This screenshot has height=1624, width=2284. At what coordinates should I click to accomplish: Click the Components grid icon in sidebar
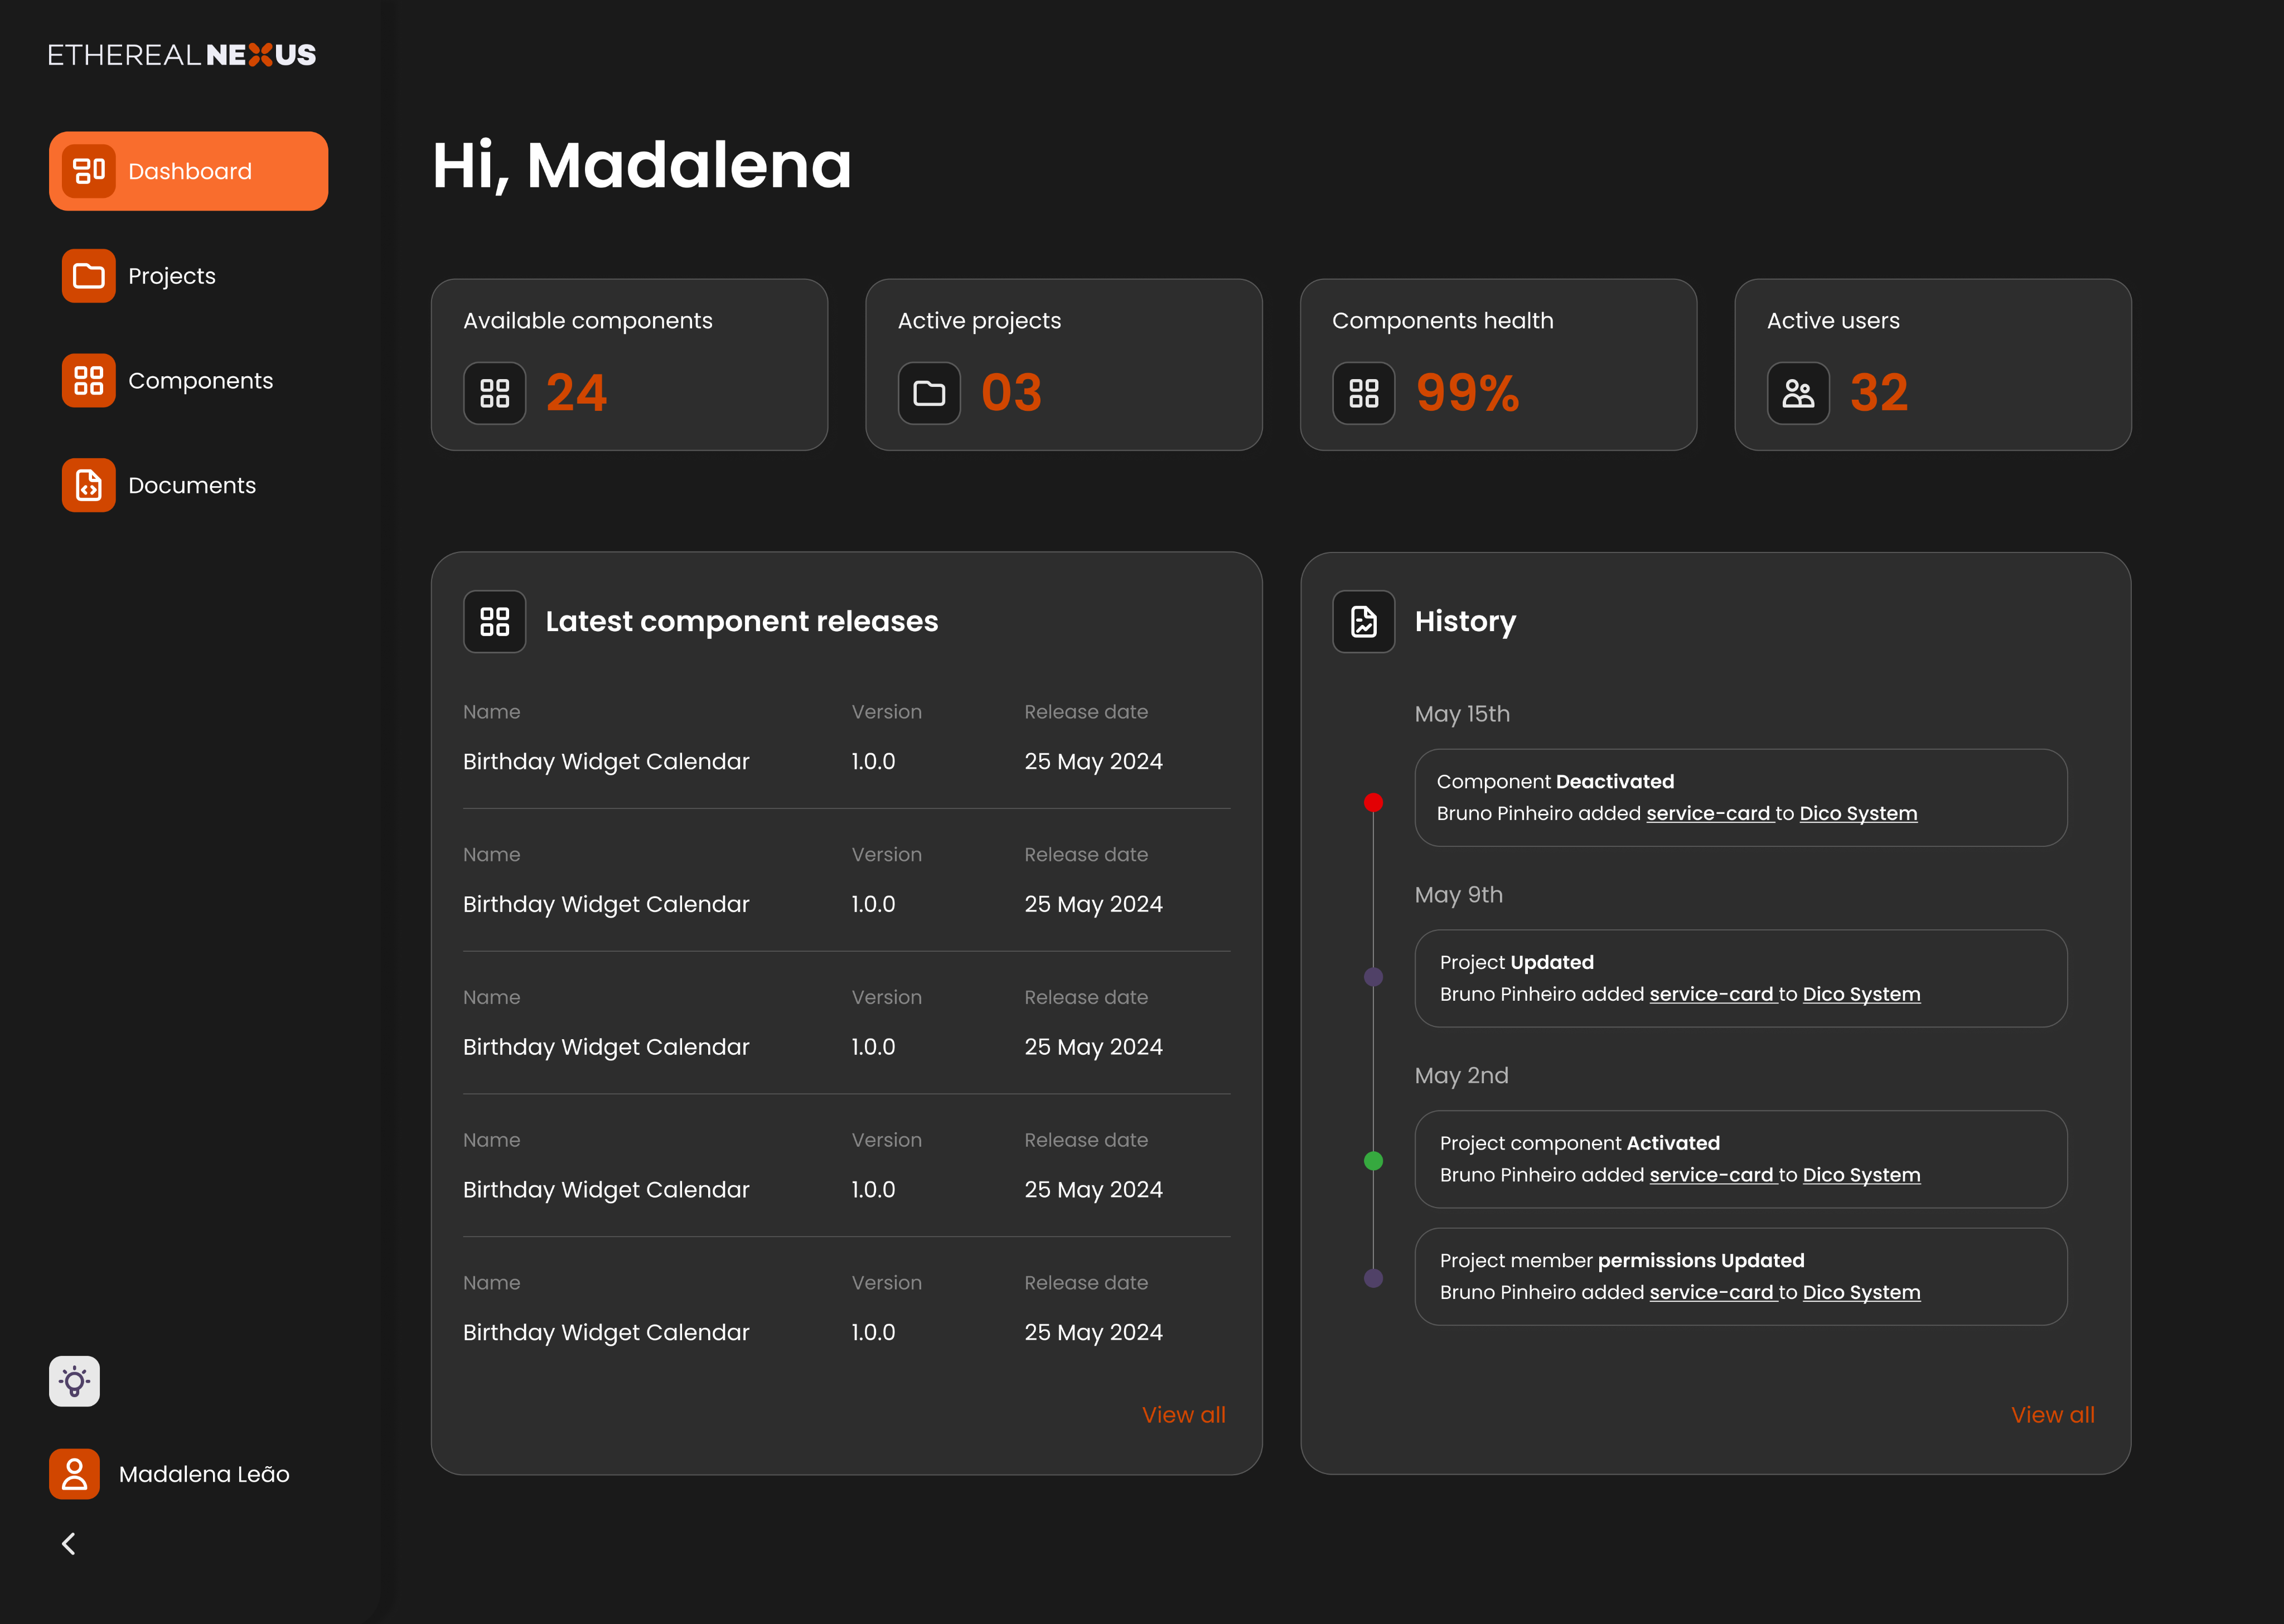pos(89,381)
